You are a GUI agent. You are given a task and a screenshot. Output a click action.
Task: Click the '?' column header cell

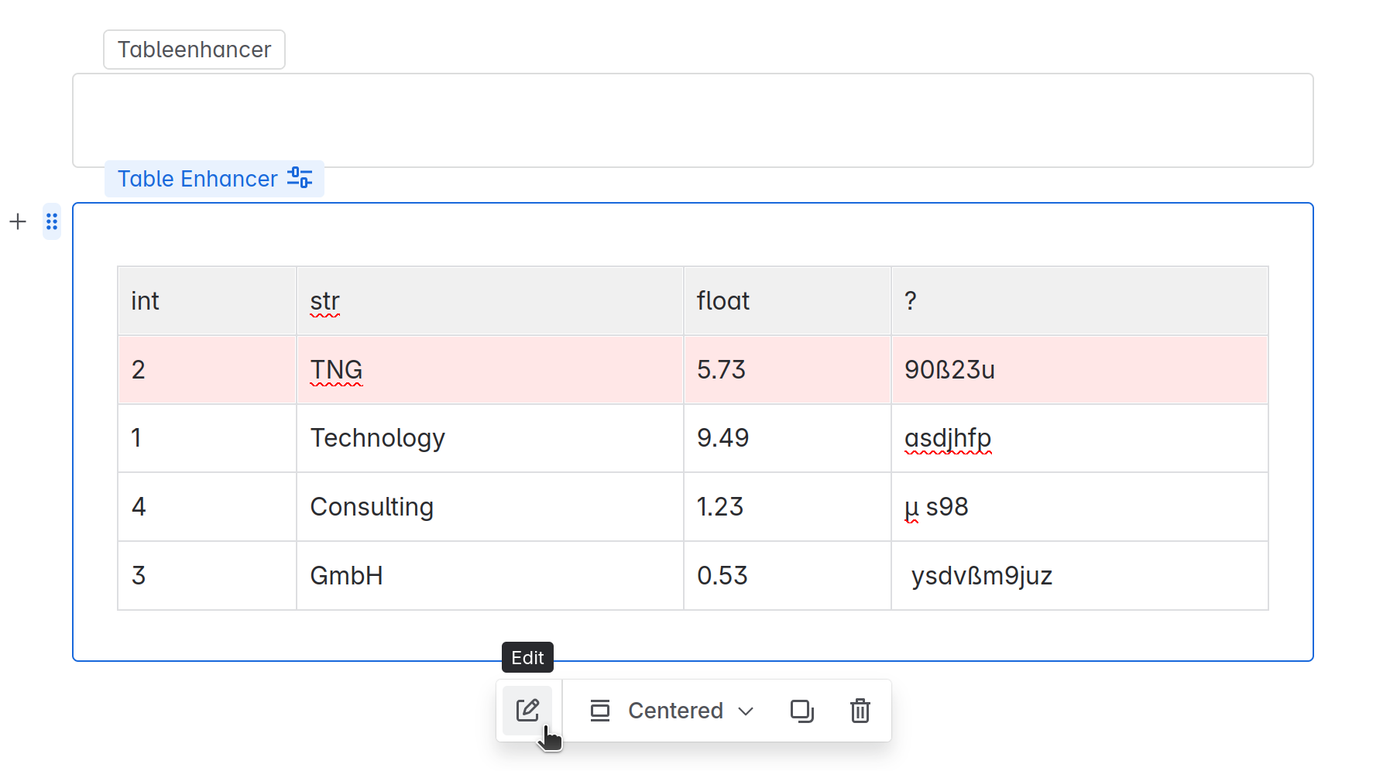pos(1079,301)
